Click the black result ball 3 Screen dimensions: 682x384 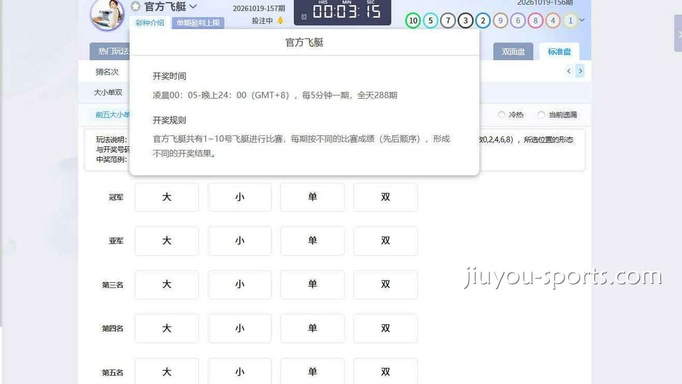[465, 20]
